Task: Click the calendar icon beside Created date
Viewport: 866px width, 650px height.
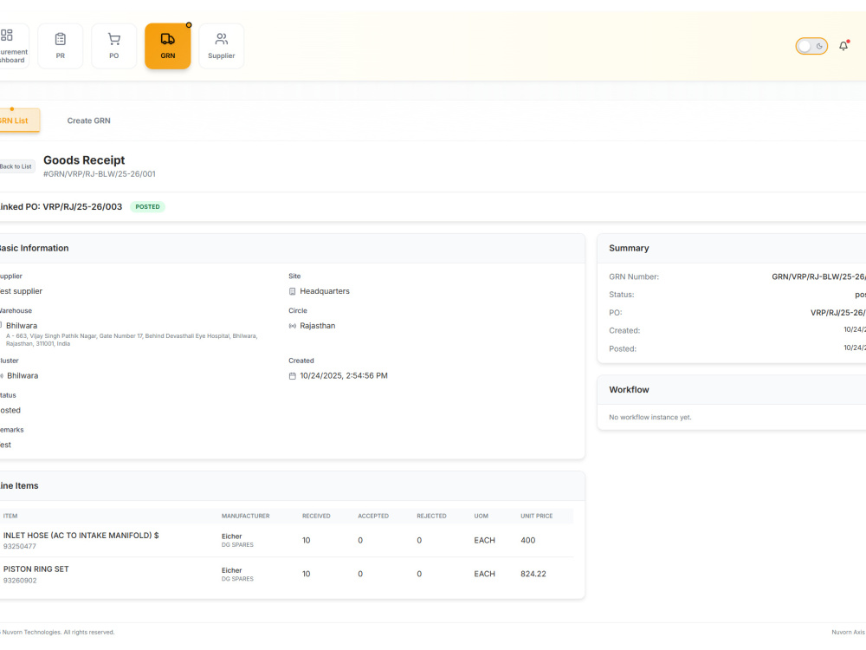Action: [x=292, y=376]
